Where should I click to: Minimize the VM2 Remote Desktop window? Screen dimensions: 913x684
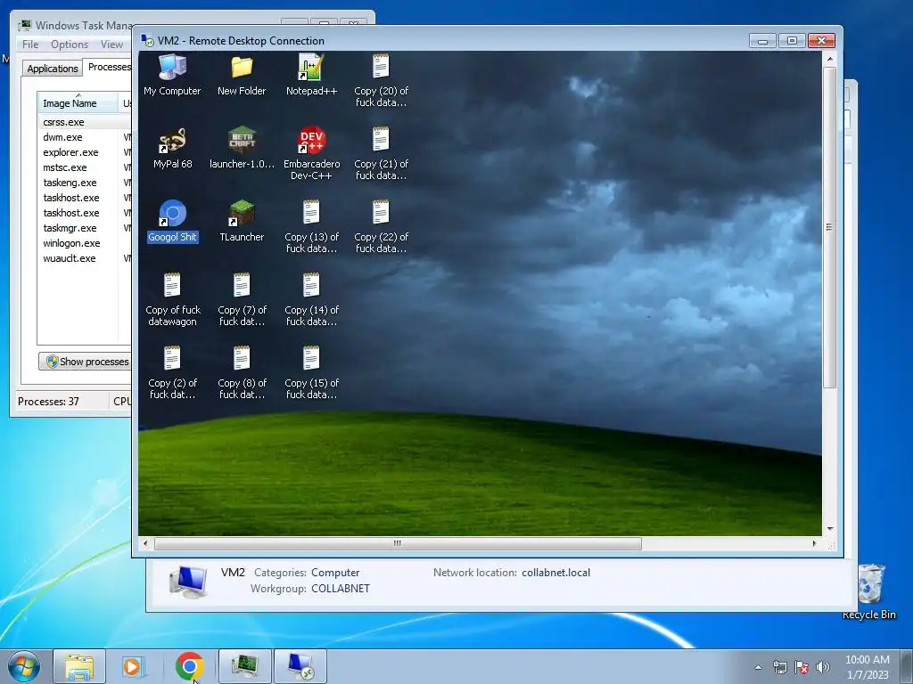tap(763, 41)
